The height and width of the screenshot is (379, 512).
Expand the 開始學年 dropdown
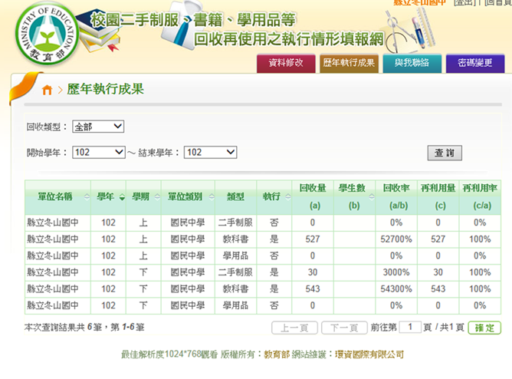(x=98, y=153)
